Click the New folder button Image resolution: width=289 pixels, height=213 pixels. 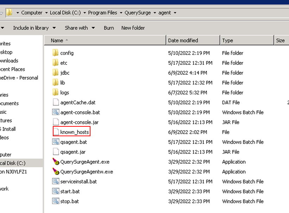[x=133, y=28]
